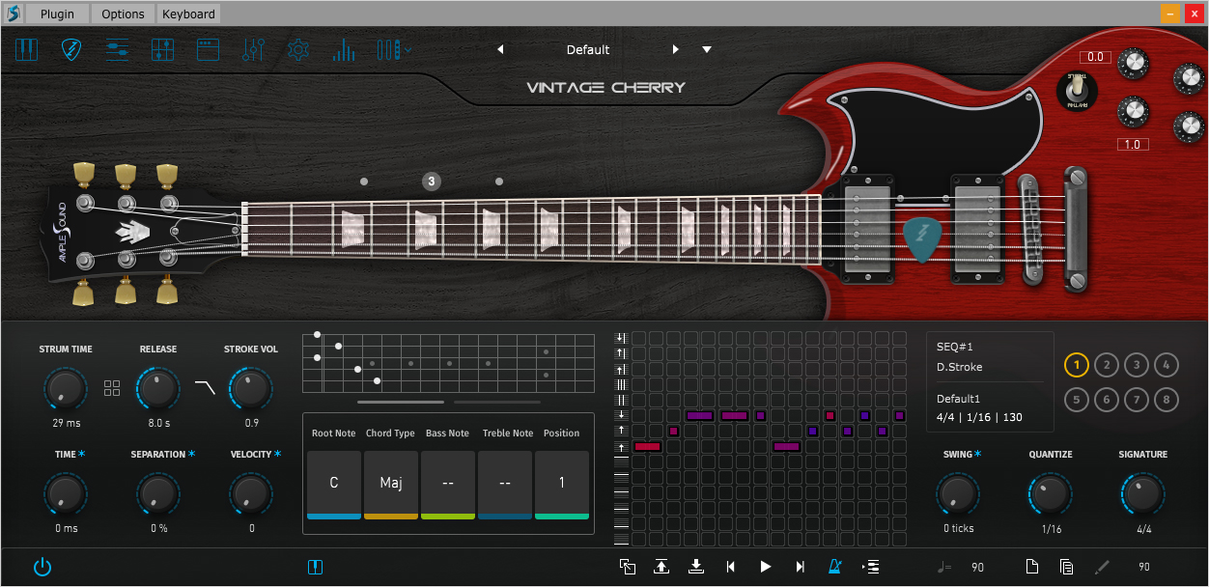Viewport: 1209px width, 587px height.
Task: Click the export upload arrow icon
Action: click(661, 567)
